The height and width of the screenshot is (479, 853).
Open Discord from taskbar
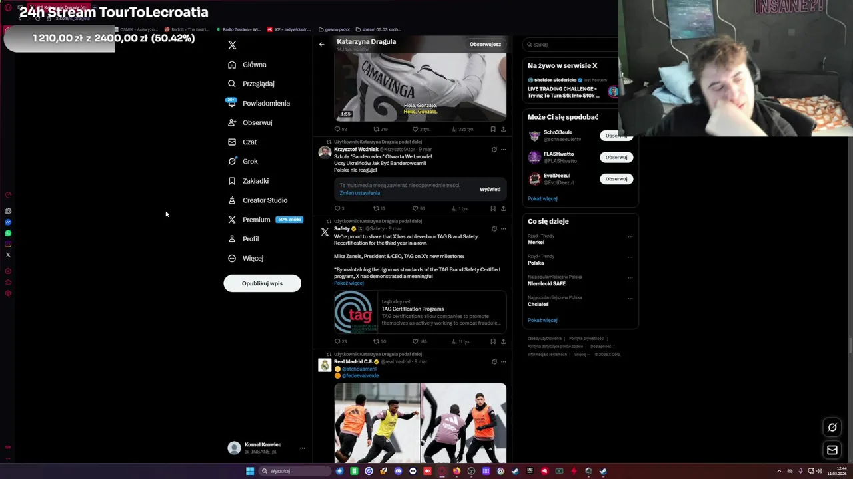pyautogui.click(x=398, y=471)
